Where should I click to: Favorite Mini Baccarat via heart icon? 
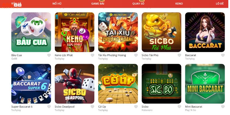(223, 107)
